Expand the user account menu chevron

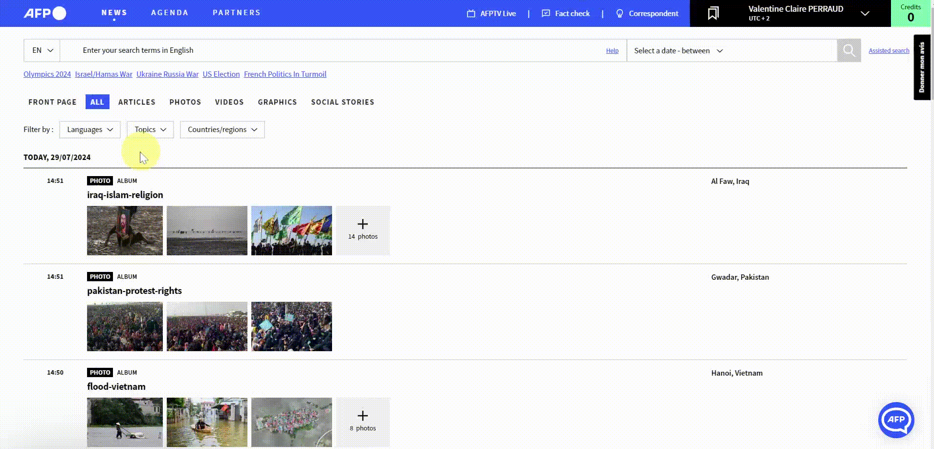click(865, 13)
